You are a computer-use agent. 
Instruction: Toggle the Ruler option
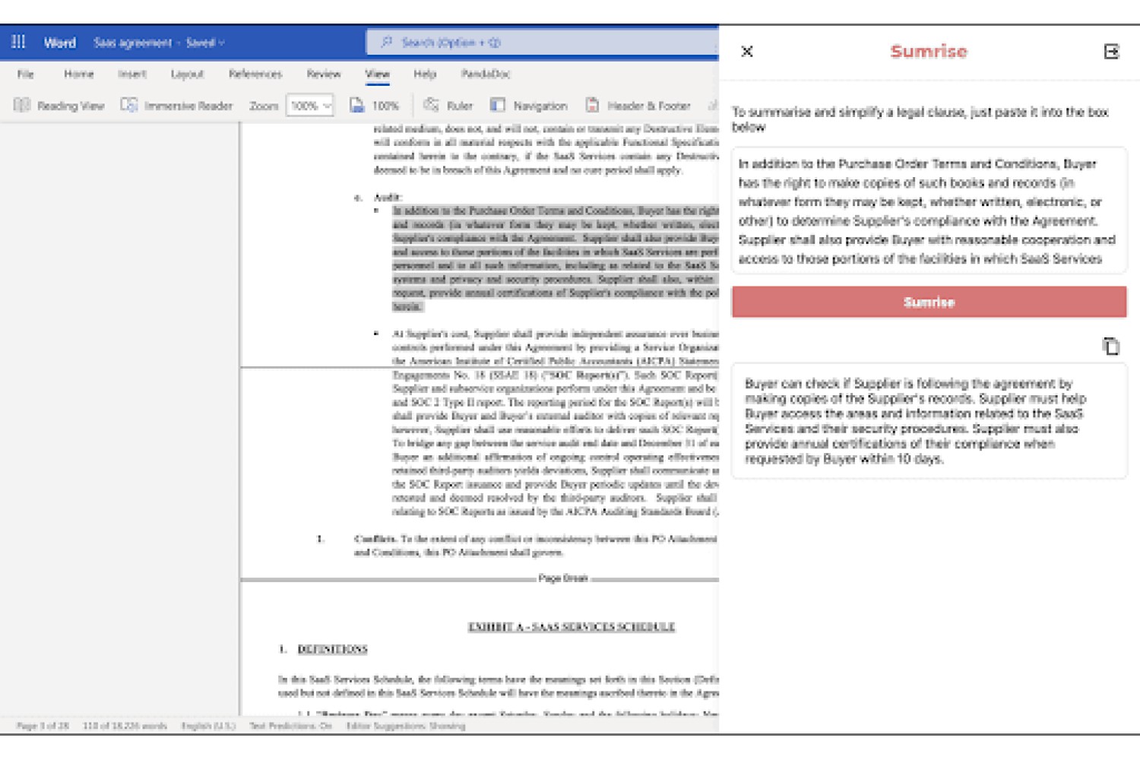[x=448, y=105]
